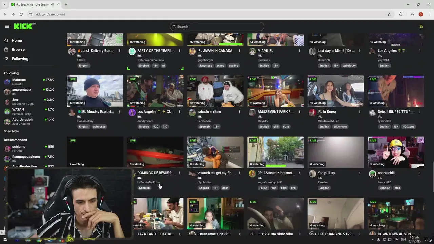
Task: Click the cycling tag
Action: tap(233, 66)
